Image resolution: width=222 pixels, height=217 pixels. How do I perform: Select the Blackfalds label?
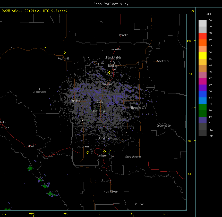click(114, 57)
